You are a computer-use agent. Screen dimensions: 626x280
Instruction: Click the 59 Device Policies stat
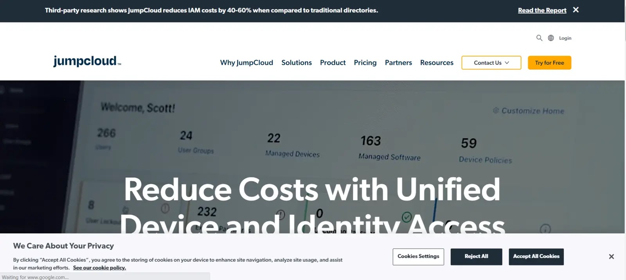point(485,150)
